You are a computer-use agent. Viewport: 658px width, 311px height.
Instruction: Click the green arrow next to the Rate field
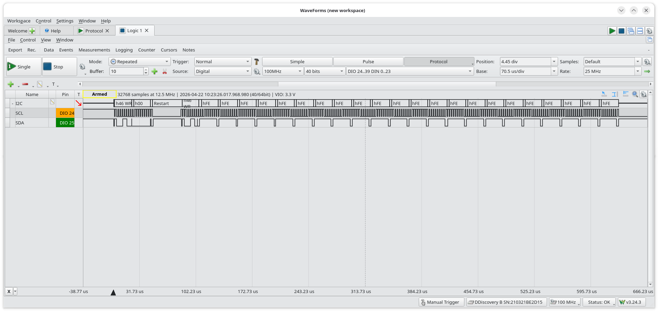[x=647, y=71]
